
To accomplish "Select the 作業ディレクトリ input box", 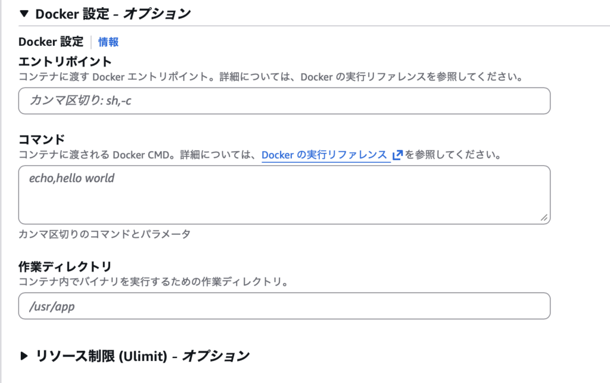I will coord(284,306).
